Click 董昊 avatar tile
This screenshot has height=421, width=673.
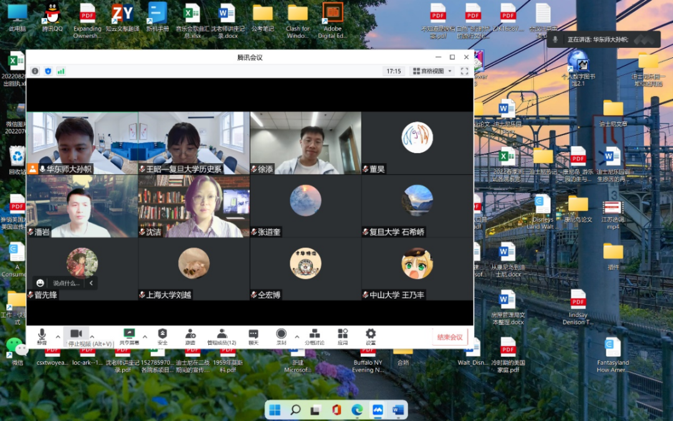[417, 143]
